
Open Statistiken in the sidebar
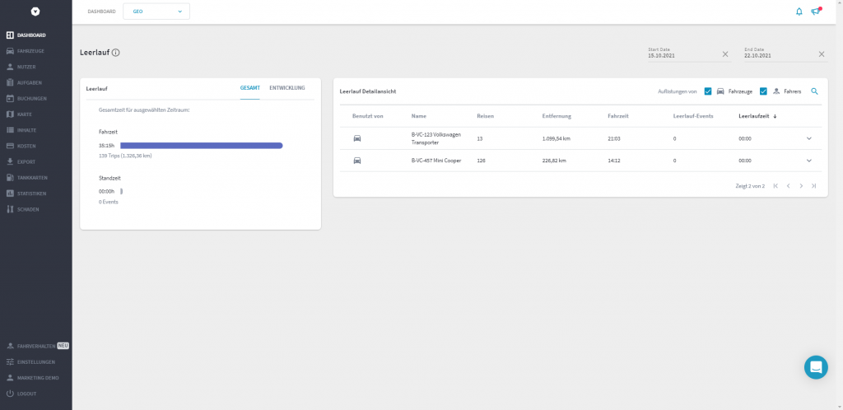pyautogui.click(x=26, y=193)
